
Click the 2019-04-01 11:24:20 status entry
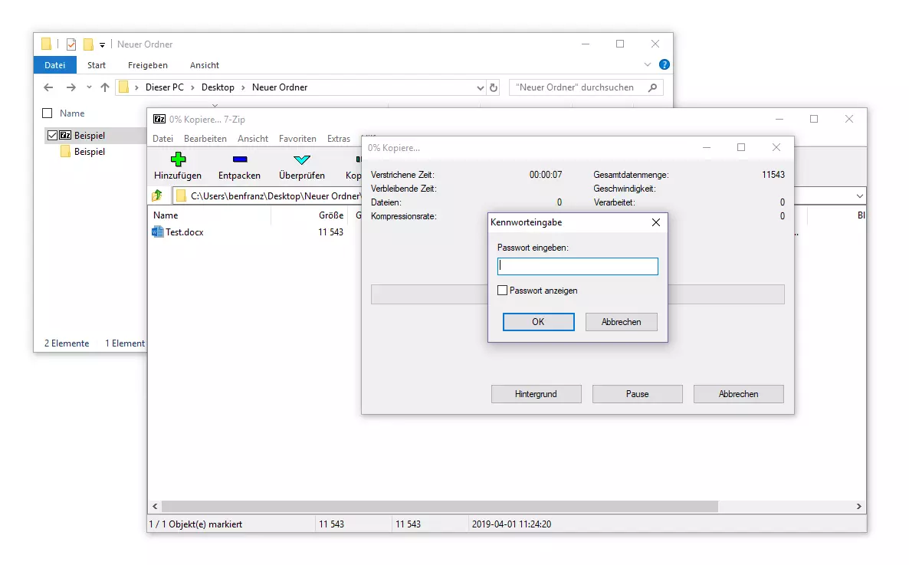coord(511,524)
